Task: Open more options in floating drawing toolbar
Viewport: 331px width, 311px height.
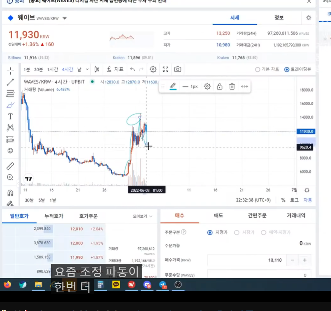Action: tap(244, 86)
